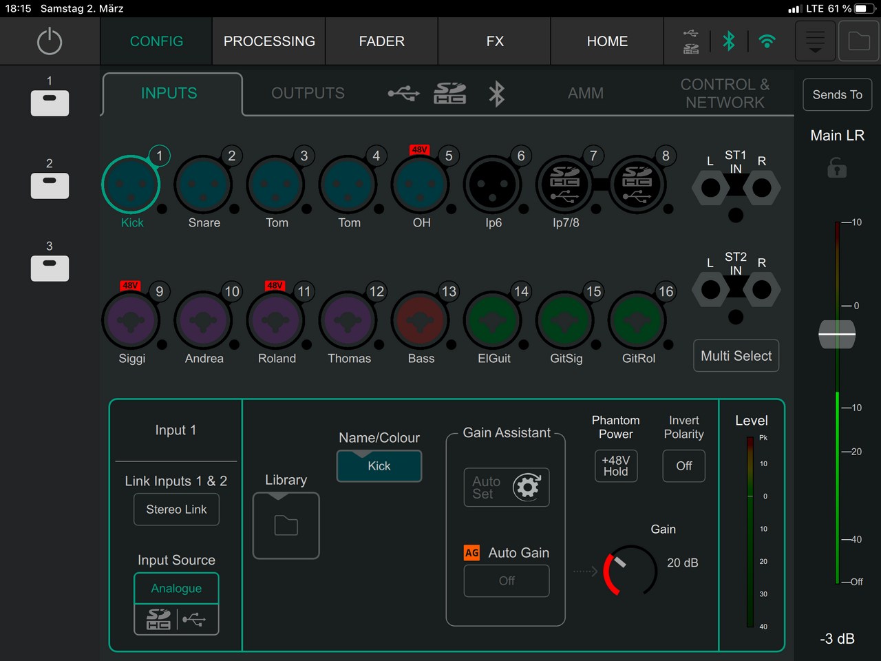Select the Bass input 13 combo socket
The width and height of the screenshot is (881, 661).
coord(421,321)
